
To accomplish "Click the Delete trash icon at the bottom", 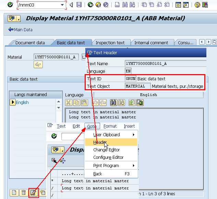I will [x=23, y=192].
